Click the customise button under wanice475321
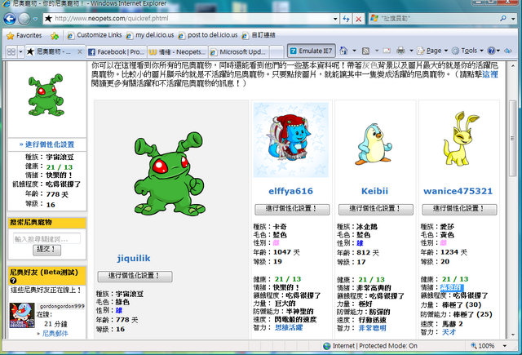The width and height of the screenshot is (522, 355). tap(459, 209)
